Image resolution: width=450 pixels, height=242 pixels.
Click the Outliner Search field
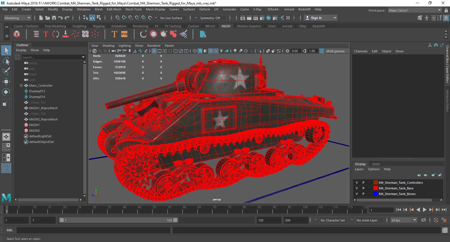click(53, 57)
